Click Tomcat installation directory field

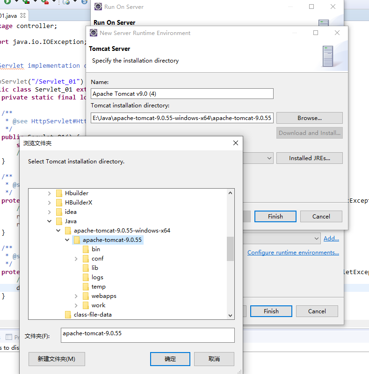tap(182, 118)
